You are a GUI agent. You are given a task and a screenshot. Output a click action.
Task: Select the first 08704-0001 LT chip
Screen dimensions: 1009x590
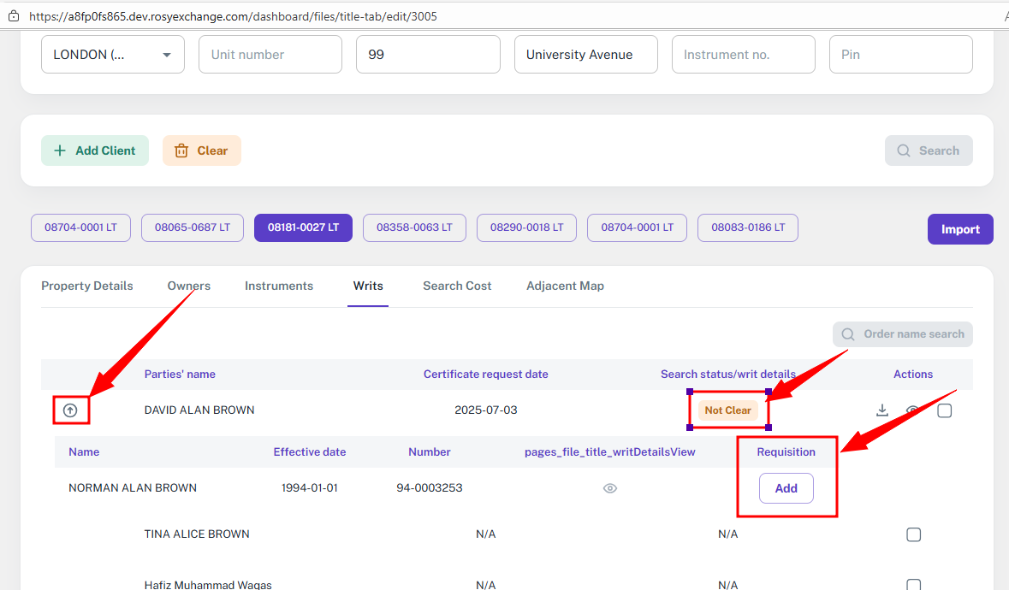click(80, 227)
